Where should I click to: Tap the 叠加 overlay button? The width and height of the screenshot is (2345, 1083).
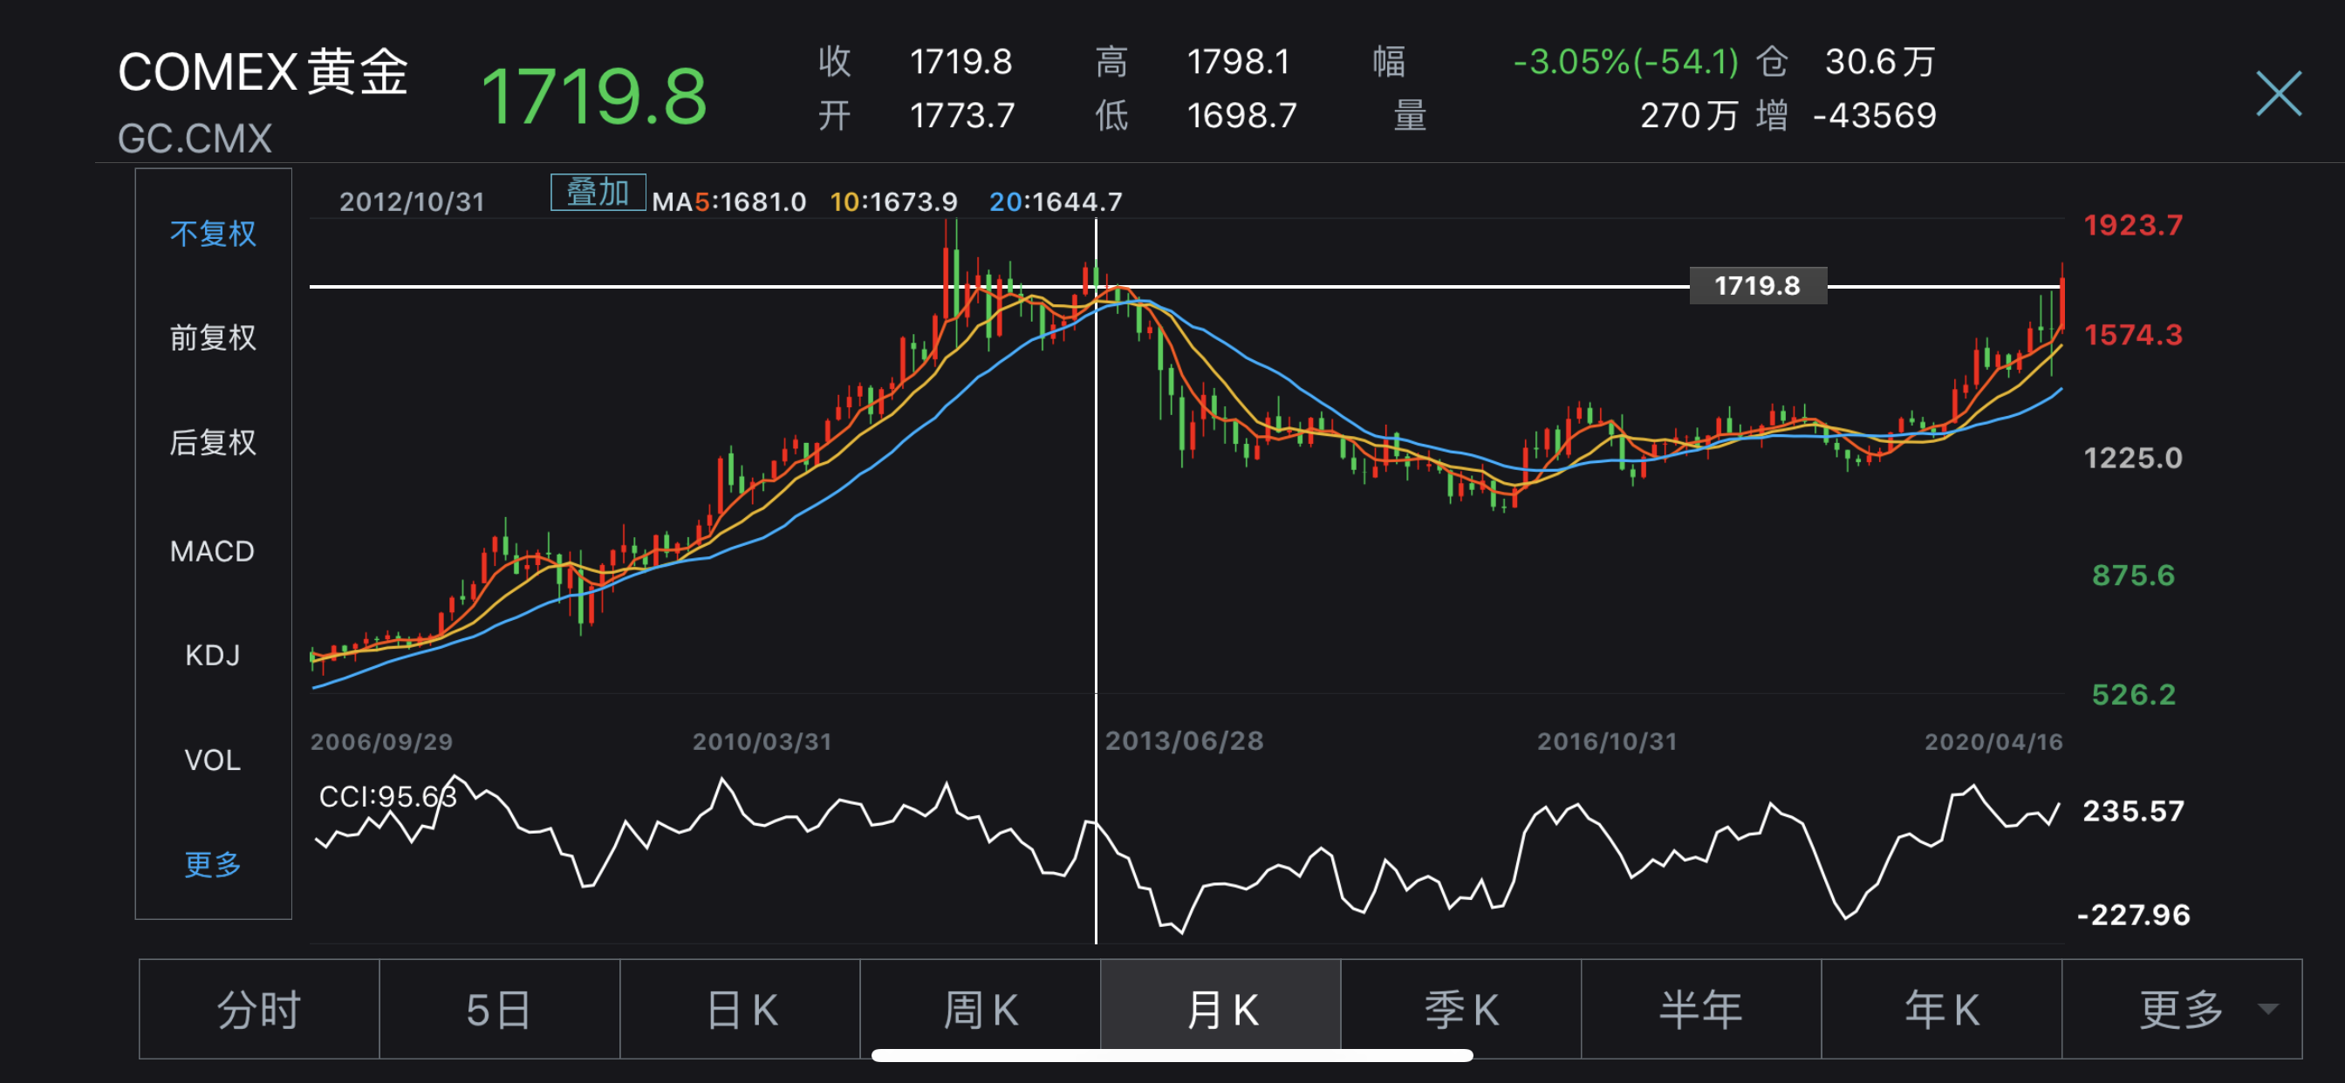[x=598, y=192]
